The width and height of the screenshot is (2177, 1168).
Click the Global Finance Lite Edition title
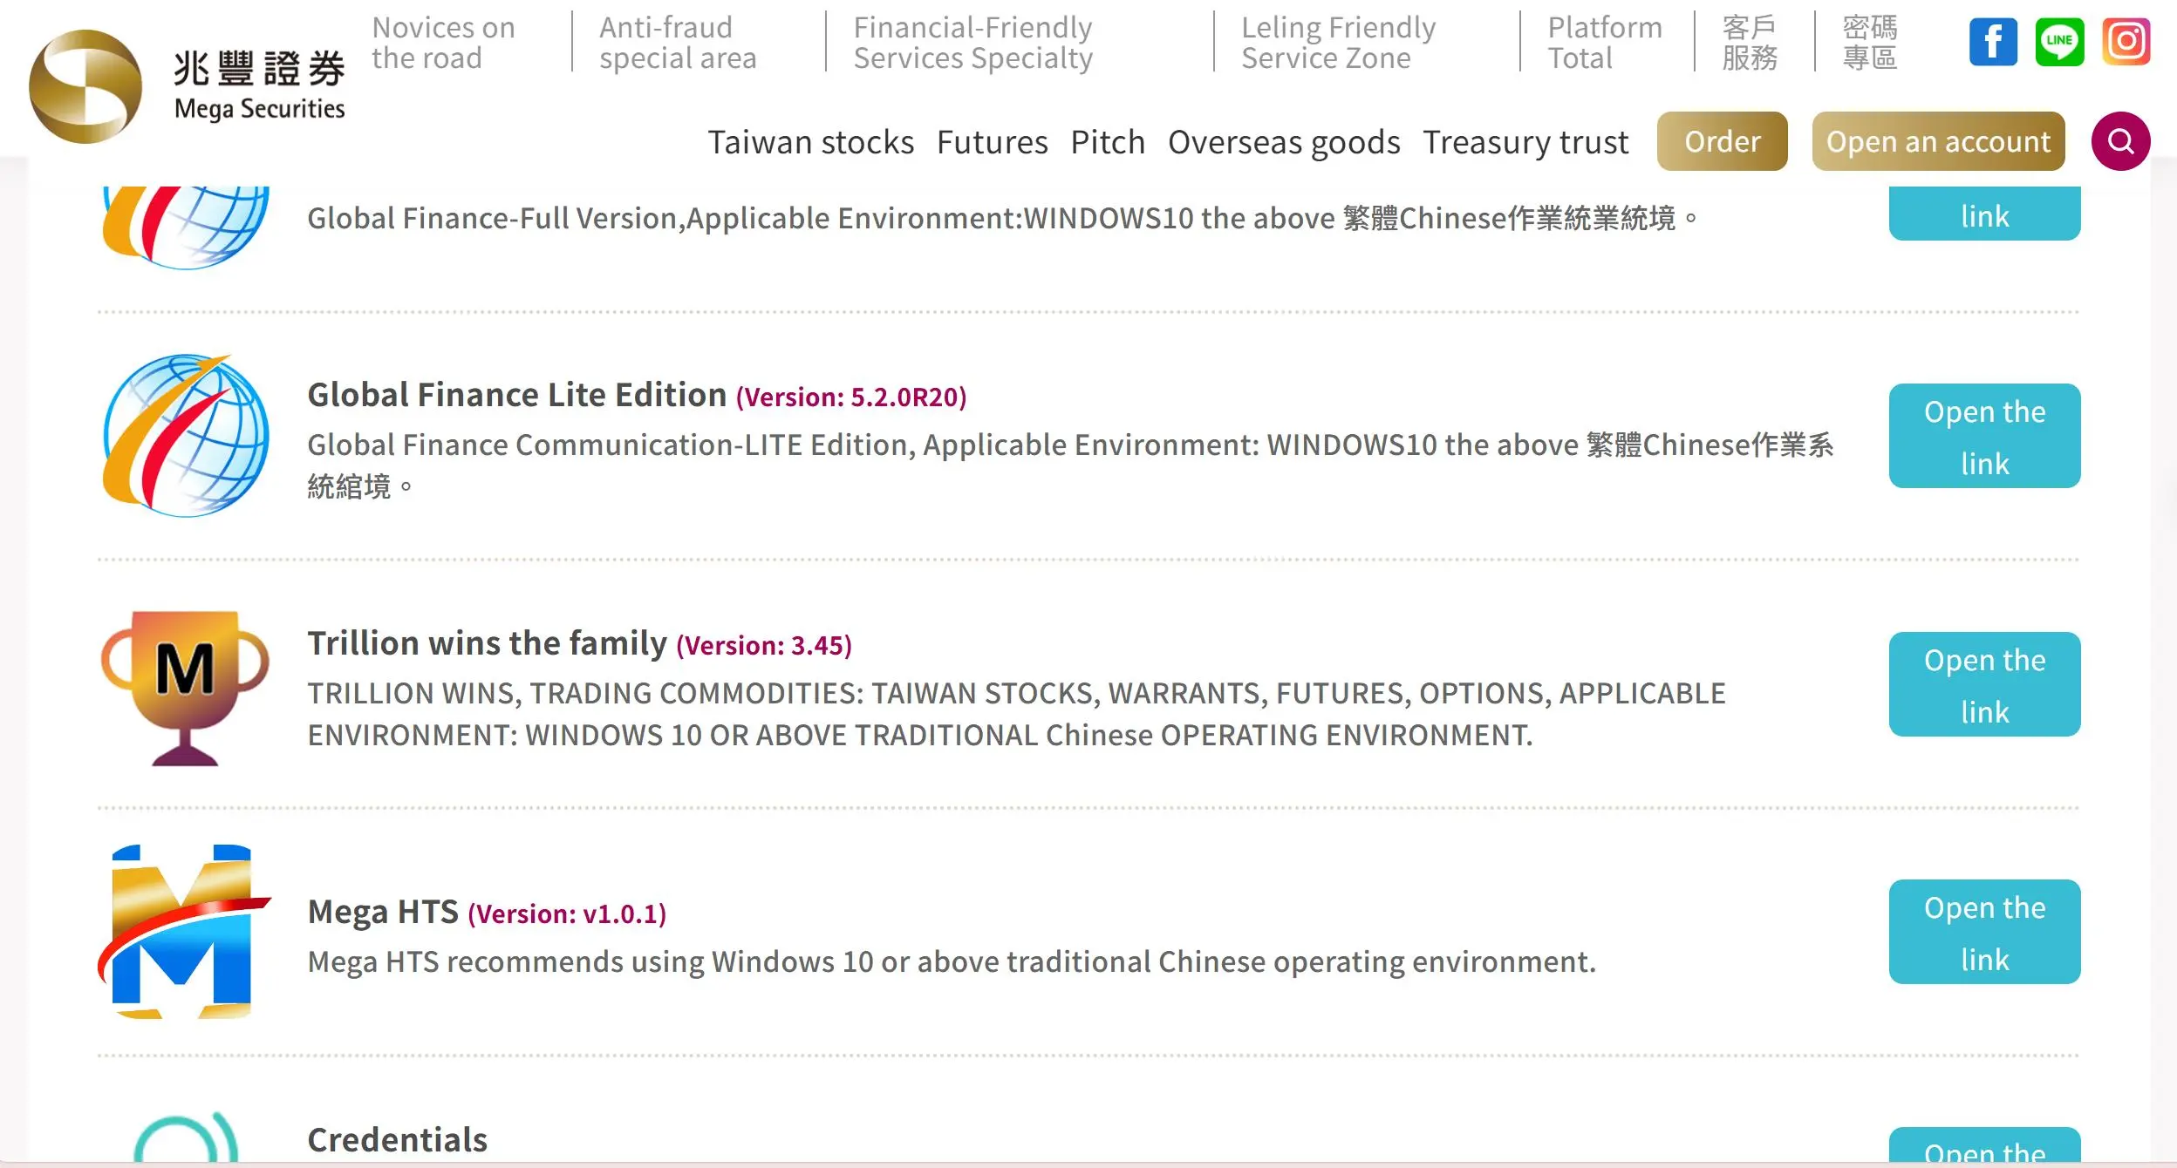(x=516, y=395)
